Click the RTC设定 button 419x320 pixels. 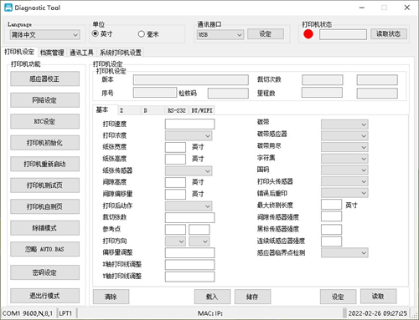click(x=44, y=121)
